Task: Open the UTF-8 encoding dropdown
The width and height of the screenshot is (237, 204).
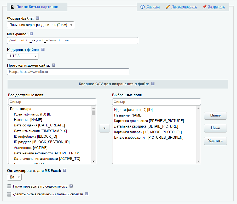Action: tap(22, 56)
